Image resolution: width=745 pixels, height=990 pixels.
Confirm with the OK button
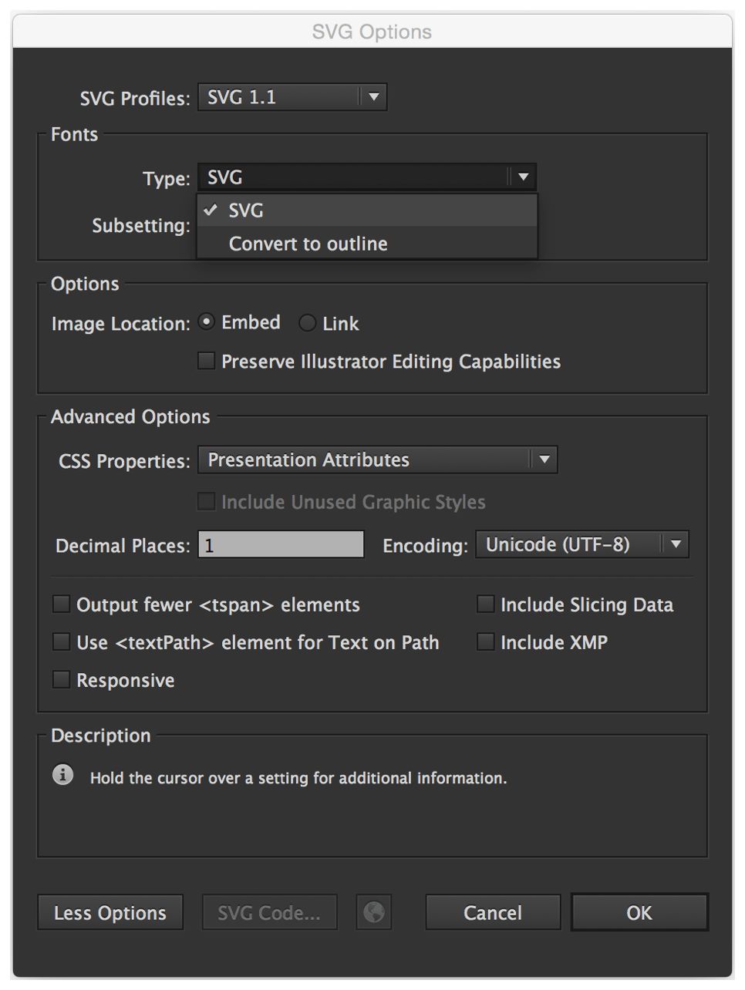click(x=639, y=913)
